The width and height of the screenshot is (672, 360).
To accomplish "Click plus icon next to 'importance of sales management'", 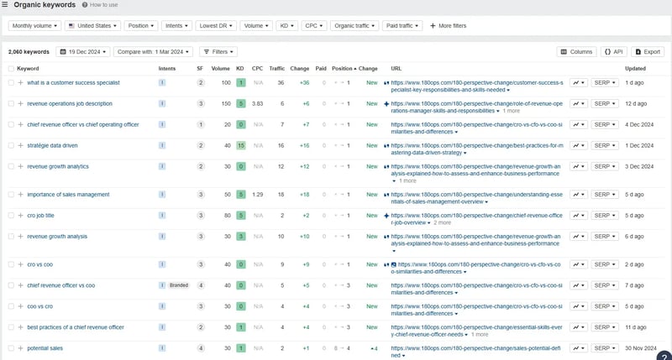I will coord(20,195).
